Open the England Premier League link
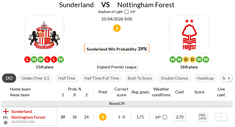 [117, 67]
